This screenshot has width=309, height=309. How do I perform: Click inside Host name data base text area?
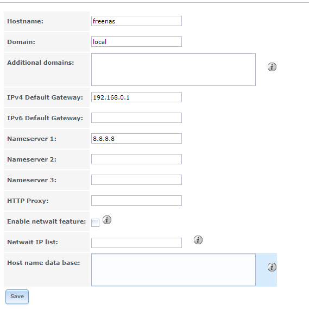point(173,270)
